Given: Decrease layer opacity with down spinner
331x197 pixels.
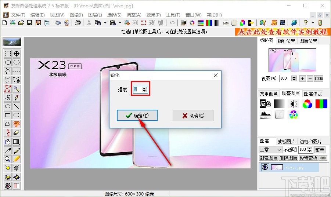Looking at the screenshot, I should click(310, 151).
